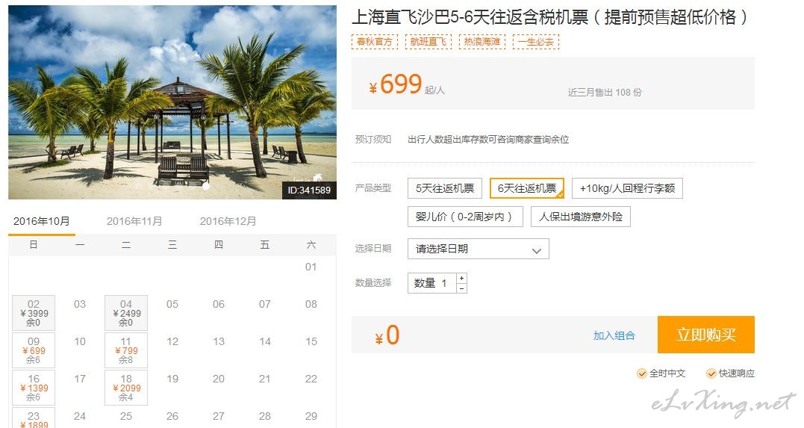Switch calendar to 2016年12月 tab

tap(228, 221)
